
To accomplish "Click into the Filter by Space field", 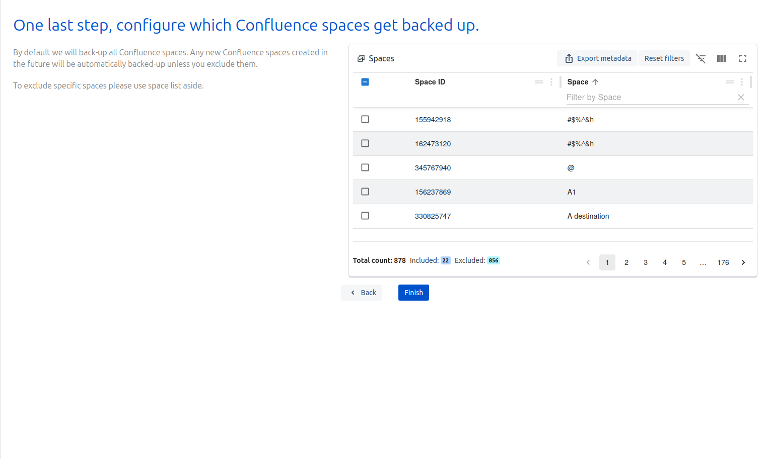I will click(650, 98).
